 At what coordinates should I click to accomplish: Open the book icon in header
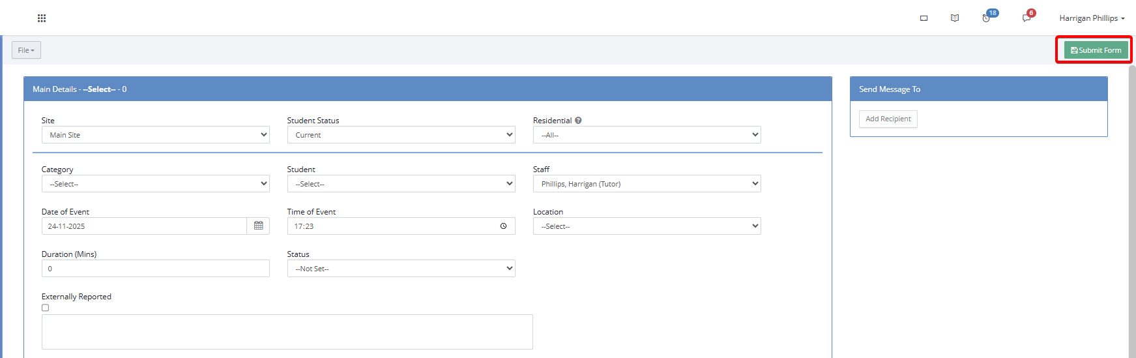pos(955,18)
